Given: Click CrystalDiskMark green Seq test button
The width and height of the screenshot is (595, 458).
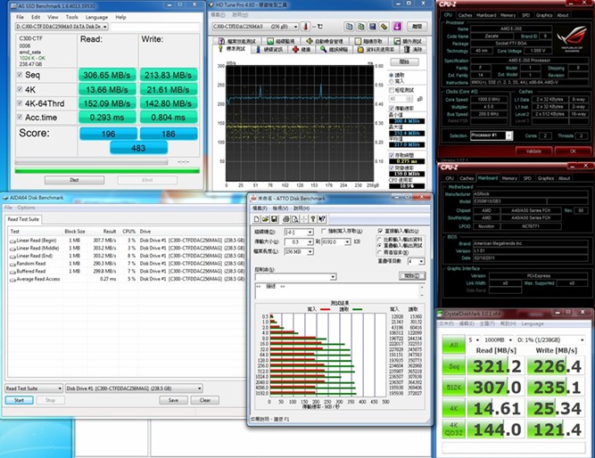Looking at the screenshot, I should (454, 366).
